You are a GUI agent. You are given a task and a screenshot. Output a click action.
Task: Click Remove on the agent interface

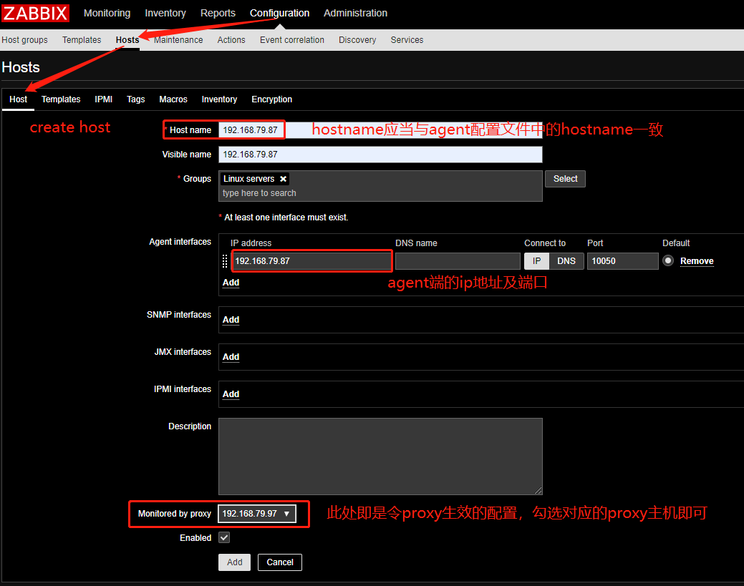click(696, 260)
